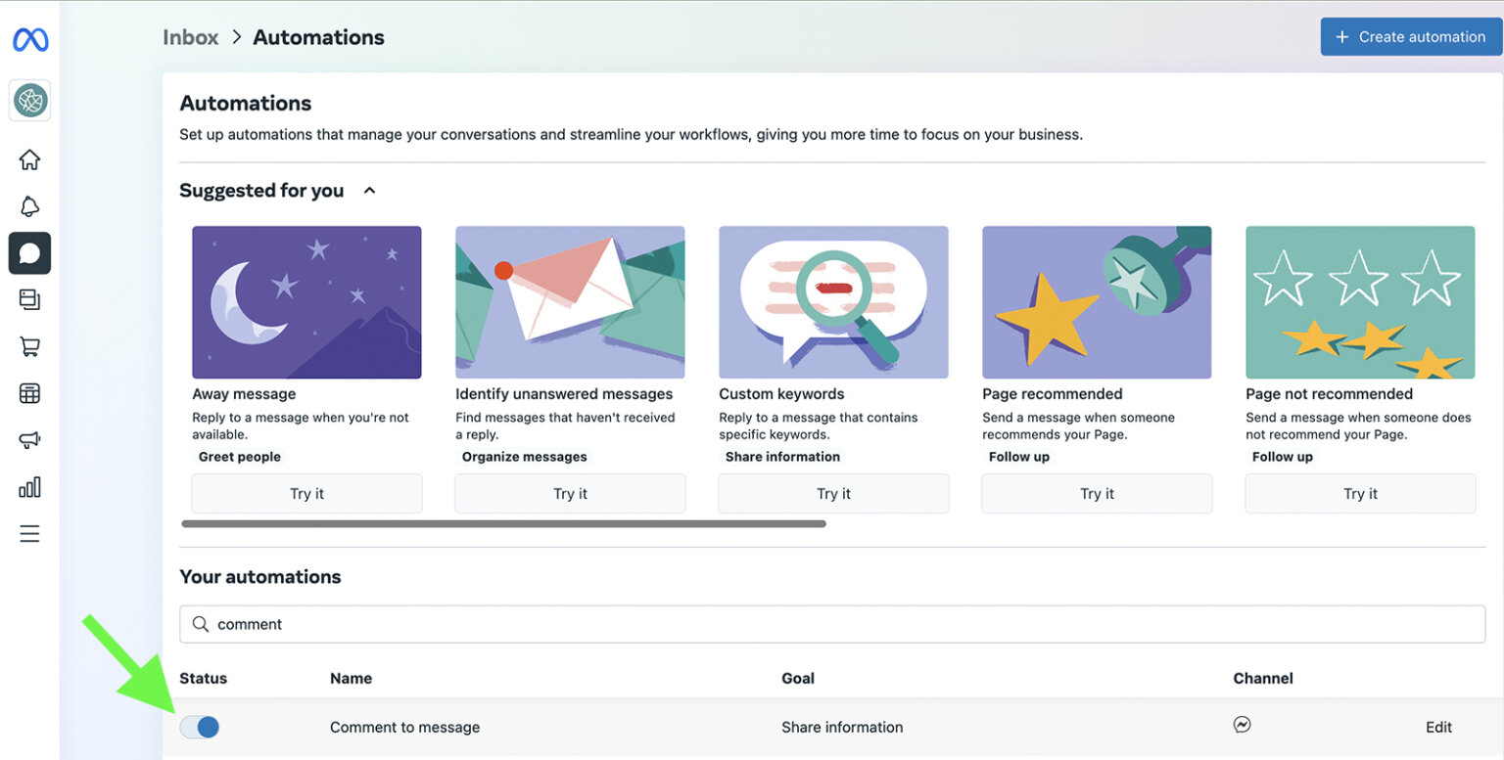Select the Inbox chat bubble icon
This screenshot has height=760, width=1504.
[29, 253]
